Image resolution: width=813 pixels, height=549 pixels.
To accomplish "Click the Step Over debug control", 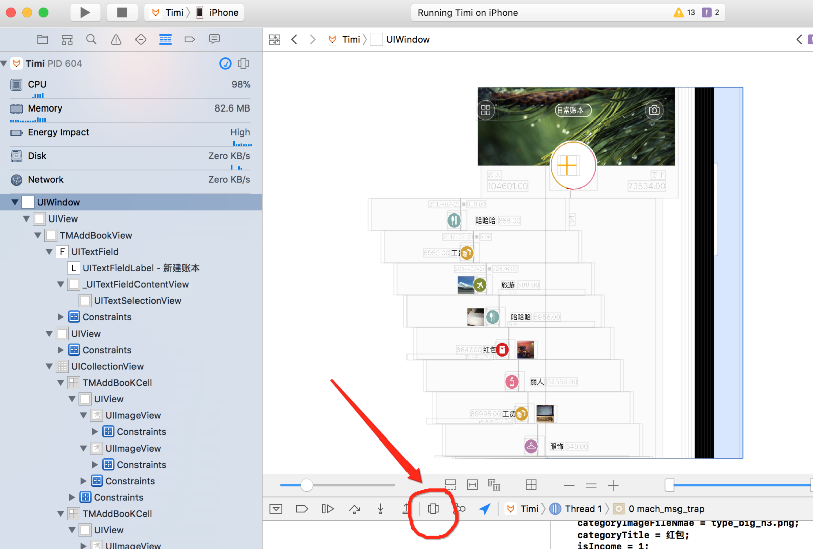I will point(355,509).
